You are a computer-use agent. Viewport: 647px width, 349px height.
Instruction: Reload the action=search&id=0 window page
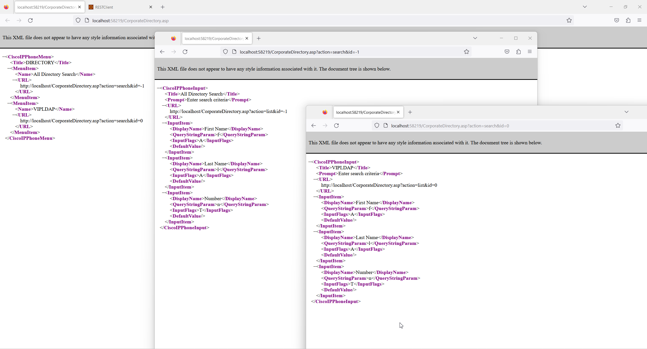tap(336, 126)
